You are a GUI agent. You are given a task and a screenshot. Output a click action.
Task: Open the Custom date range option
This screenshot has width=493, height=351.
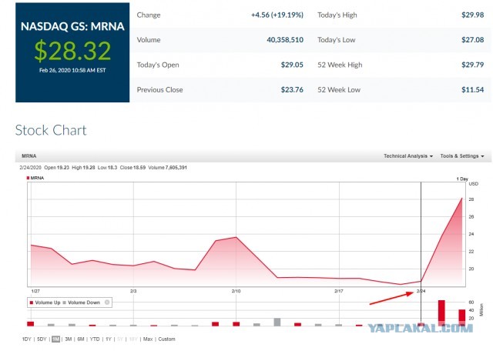(x=166, y=339)
